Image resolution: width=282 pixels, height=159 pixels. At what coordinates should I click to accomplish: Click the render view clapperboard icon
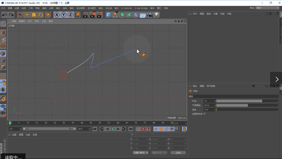click(x=86, y=15)
